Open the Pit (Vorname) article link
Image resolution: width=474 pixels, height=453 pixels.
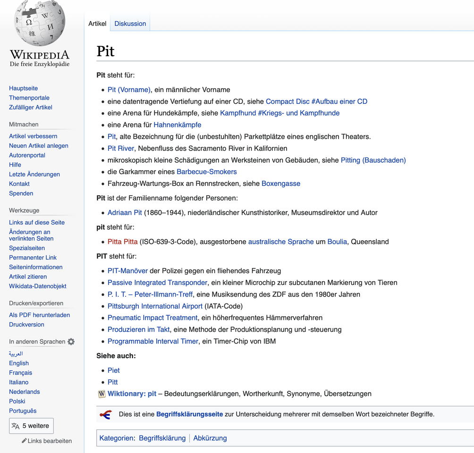(129, 90)
